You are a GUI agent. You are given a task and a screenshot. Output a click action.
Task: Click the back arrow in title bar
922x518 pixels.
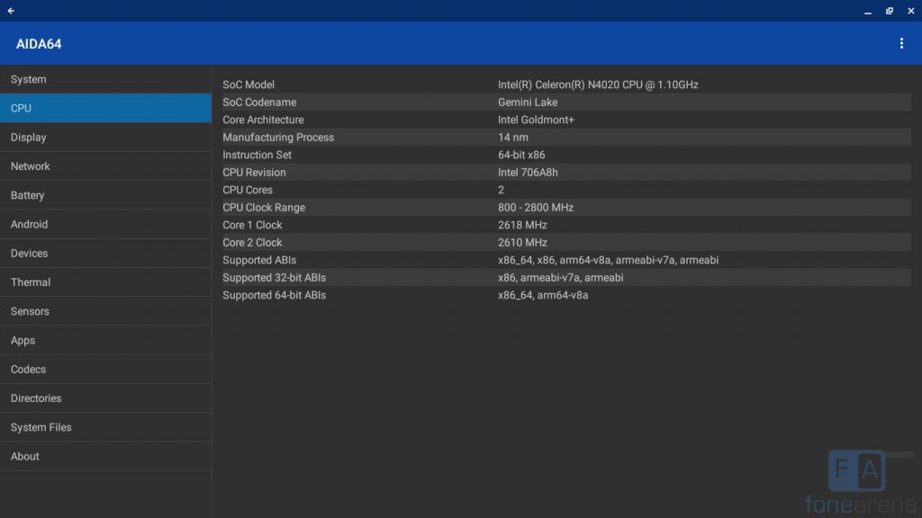(11, 11)
